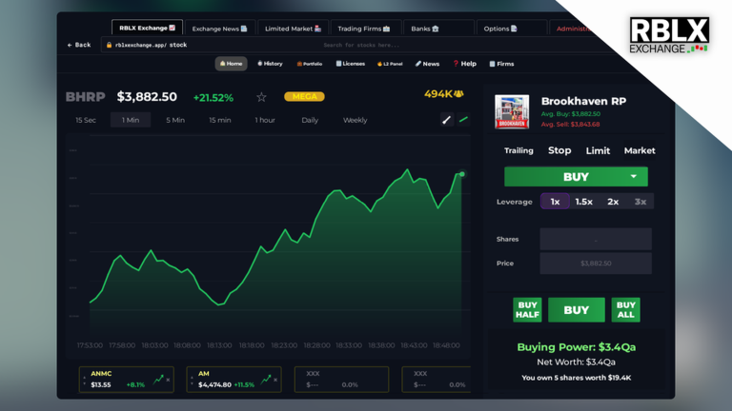Screen dimensions: 732x411
Task: Choose the Limit order type
Action: [x=598, y=150]
